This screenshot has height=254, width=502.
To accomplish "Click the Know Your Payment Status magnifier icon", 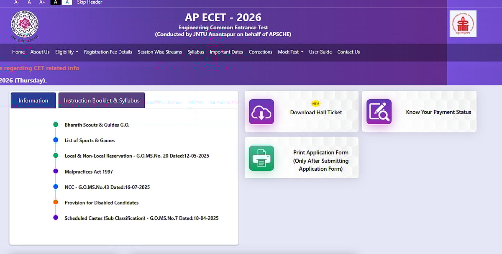I will pyautogui.click(x=379, y=112).
